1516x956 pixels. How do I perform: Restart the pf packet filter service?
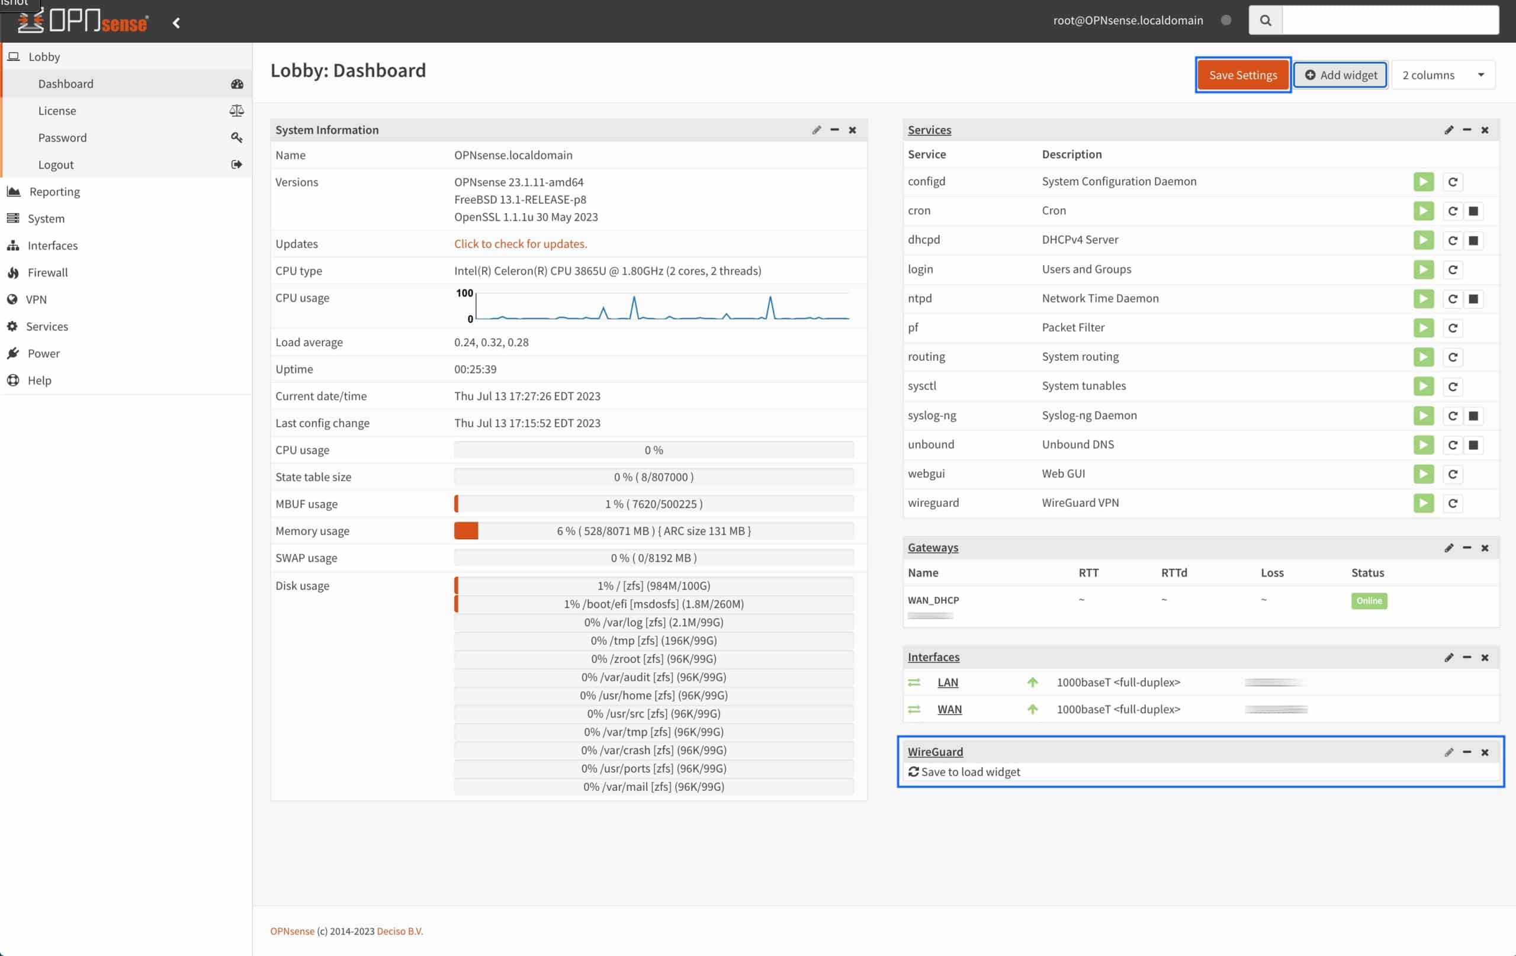pyautogui.click(x=1453, y=328)
